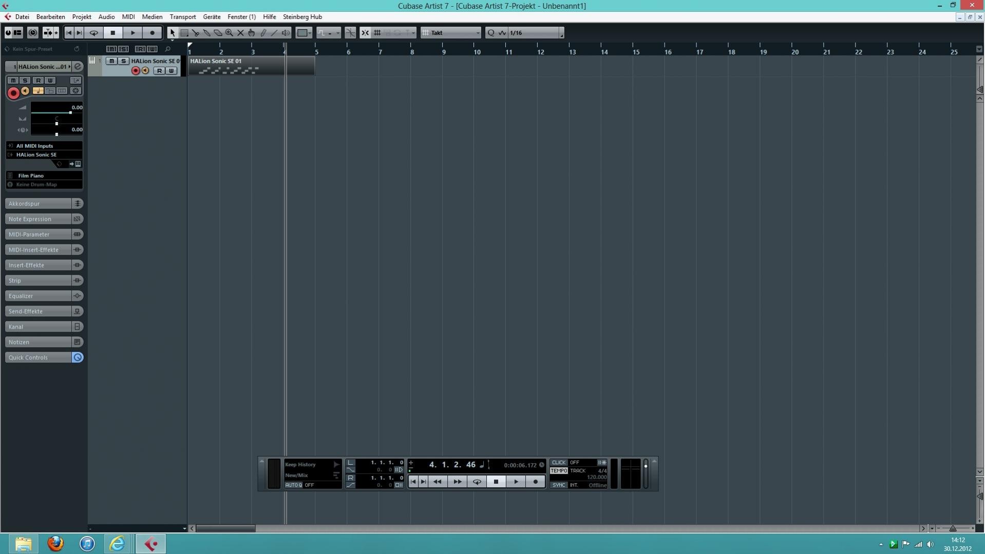Image resolution: width=985 pixels, height=554 pixels.
Task: Toggle AUTO Q in transport panel
Action: click(x=294, y=485)
